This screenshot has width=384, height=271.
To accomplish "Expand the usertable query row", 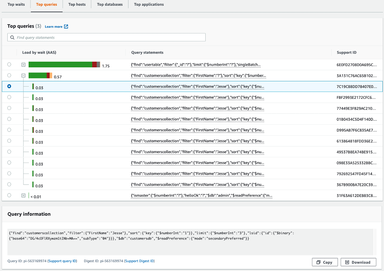I will [23, 64].
